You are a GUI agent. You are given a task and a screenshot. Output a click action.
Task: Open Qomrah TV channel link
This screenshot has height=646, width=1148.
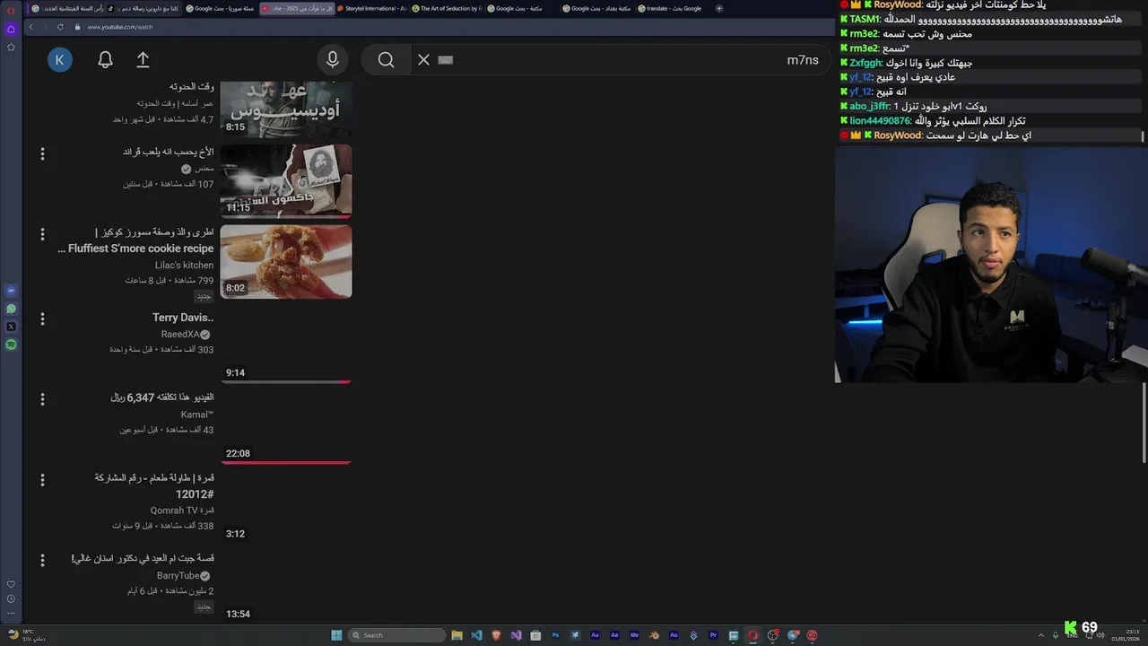(x=182, y=511)
